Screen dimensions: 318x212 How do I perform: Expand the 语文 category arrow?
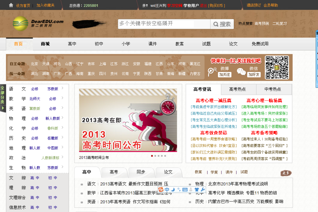pos(62,88)
